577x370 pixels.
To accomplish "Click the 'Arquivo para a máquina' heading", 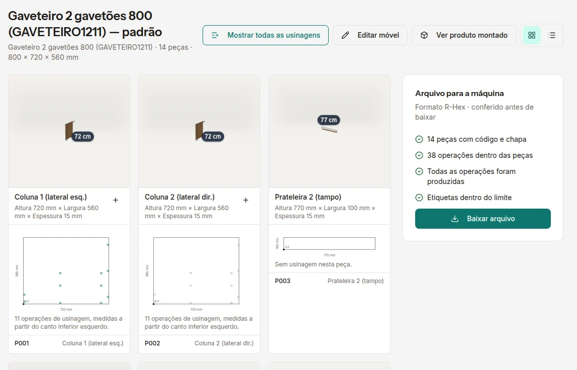I will [x=459, y=94].
